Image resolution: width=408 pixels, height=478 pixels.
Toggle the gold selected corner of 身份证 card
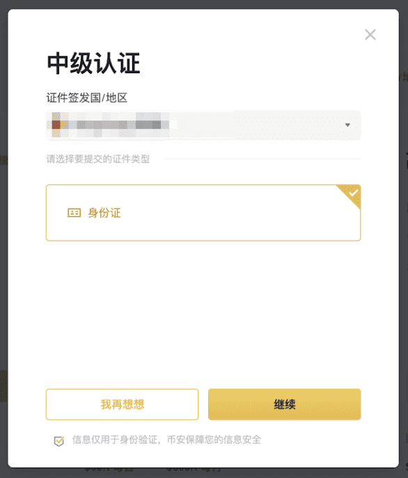pos(351,194)
